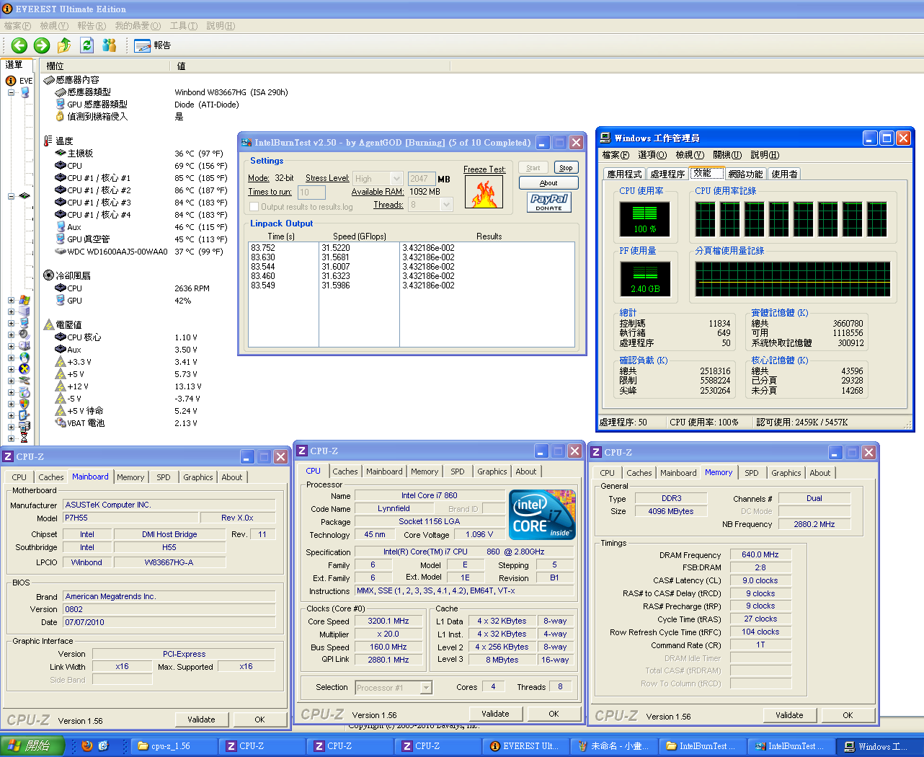Click the folder up-level toolbar icon
The height and width of the screenshot is (757, 924).
coord(64,45)
